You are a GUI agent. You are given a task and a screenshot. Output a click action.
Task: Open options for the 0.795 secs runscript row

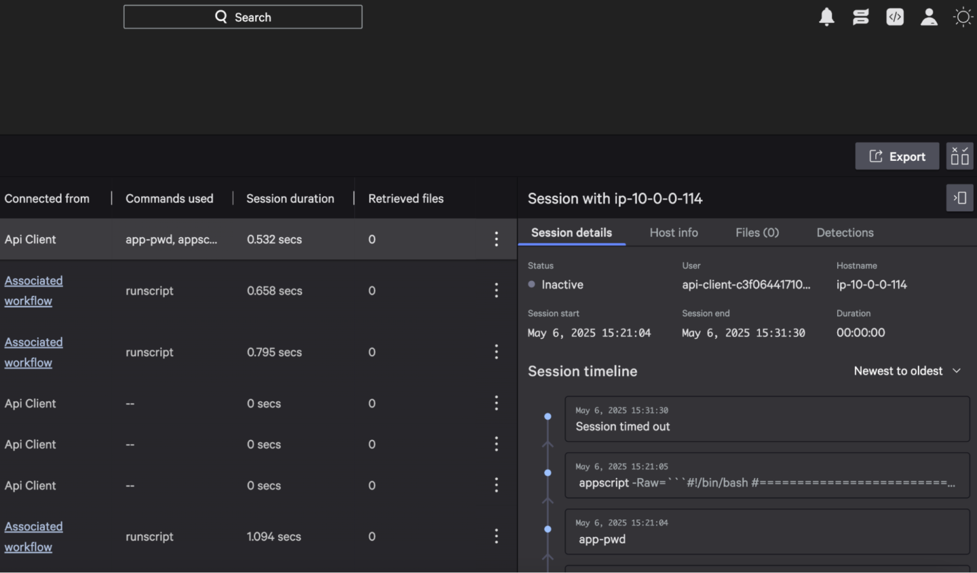(496, 352)
